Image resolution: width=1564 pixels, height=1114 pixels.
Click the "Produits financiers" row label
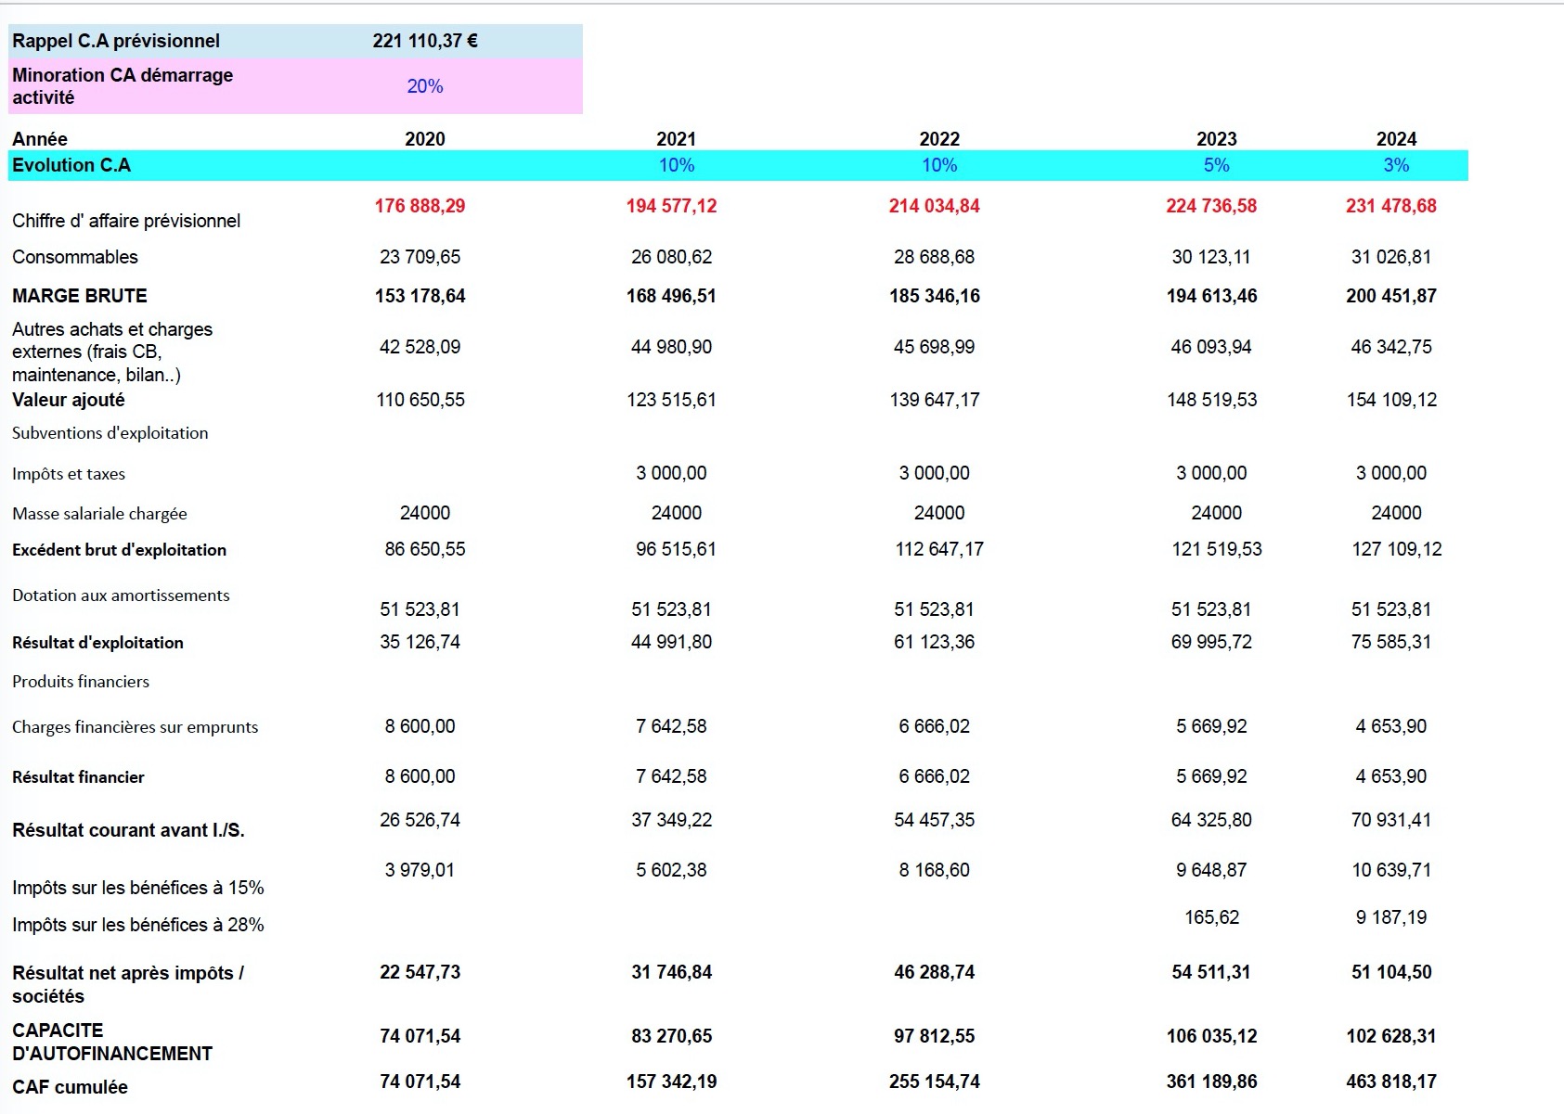point(81,682)
